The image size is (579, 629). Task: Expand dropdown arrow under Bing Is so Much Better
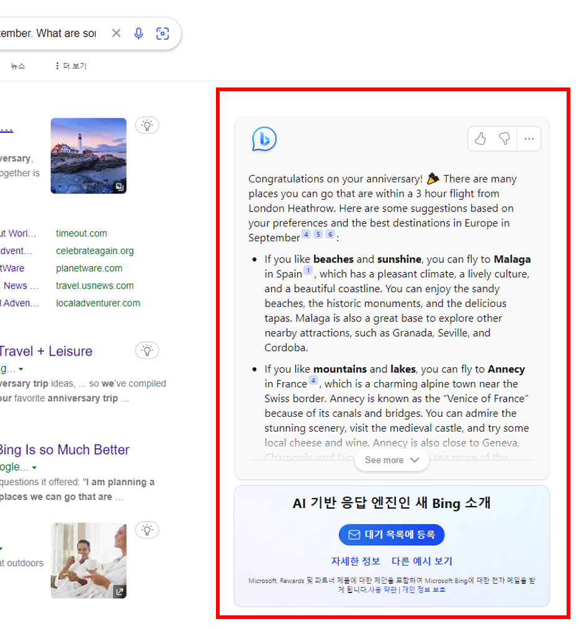(34, 468)
